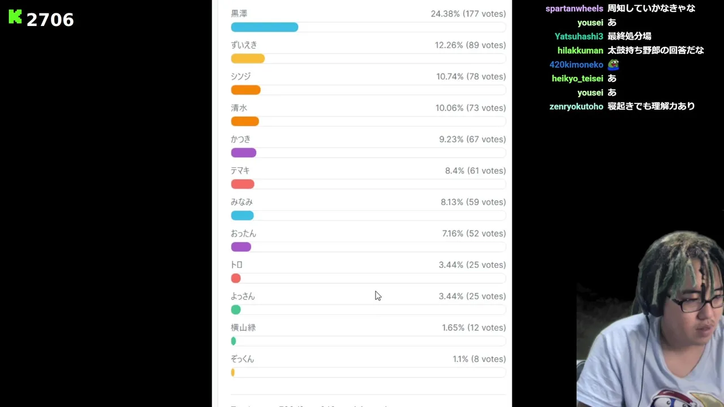
Task: Open spartanwheels chat user profile
Action: (x=574, y=8)
